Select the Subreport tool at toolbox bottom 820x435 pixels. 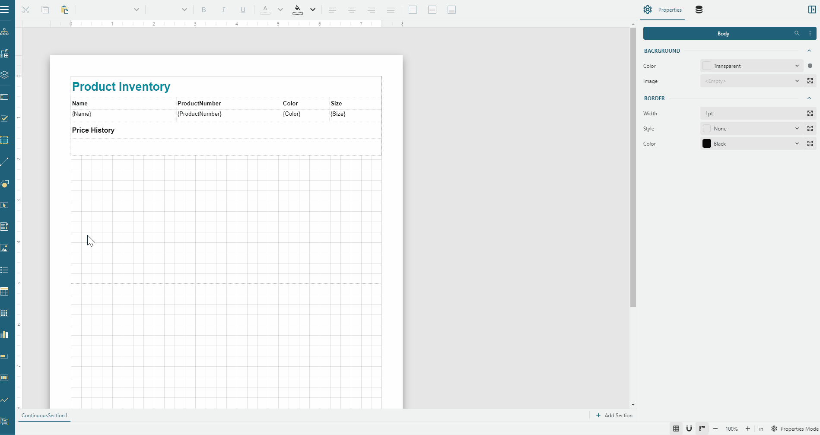(x=5, y=421)
